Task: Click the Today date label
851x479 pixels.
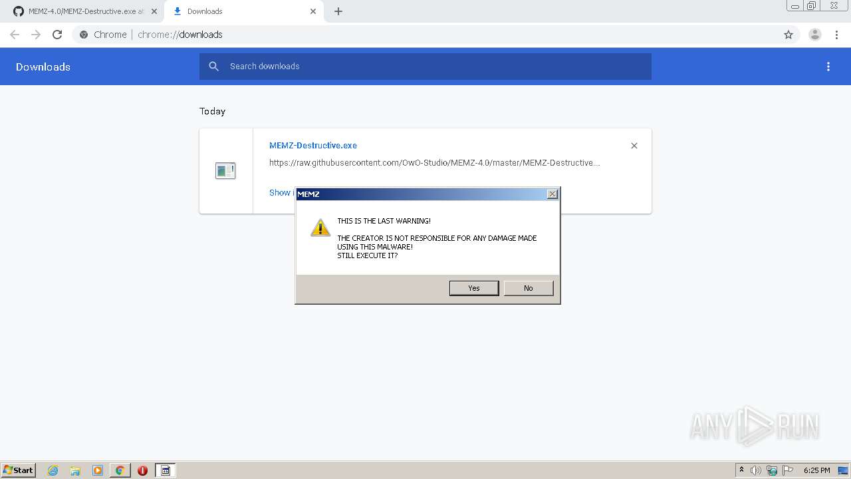Action: [x=213, y=111]
